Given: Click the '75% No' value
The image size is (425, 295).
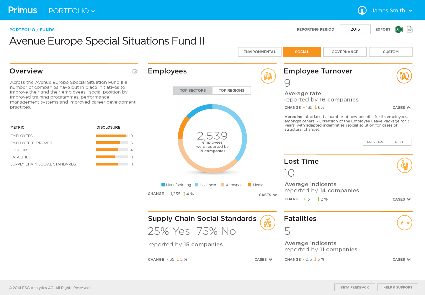Looking at the screenshot, I should (x=216, y=231).
